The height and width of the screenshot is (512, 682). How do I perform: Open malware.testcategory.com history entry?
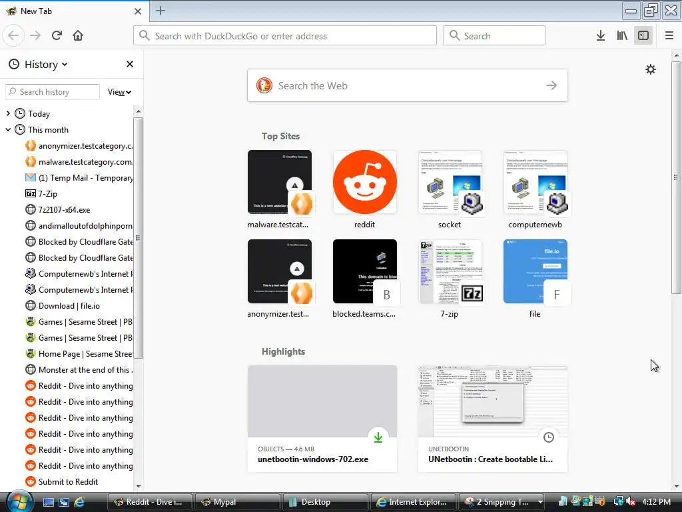[79, 162]
